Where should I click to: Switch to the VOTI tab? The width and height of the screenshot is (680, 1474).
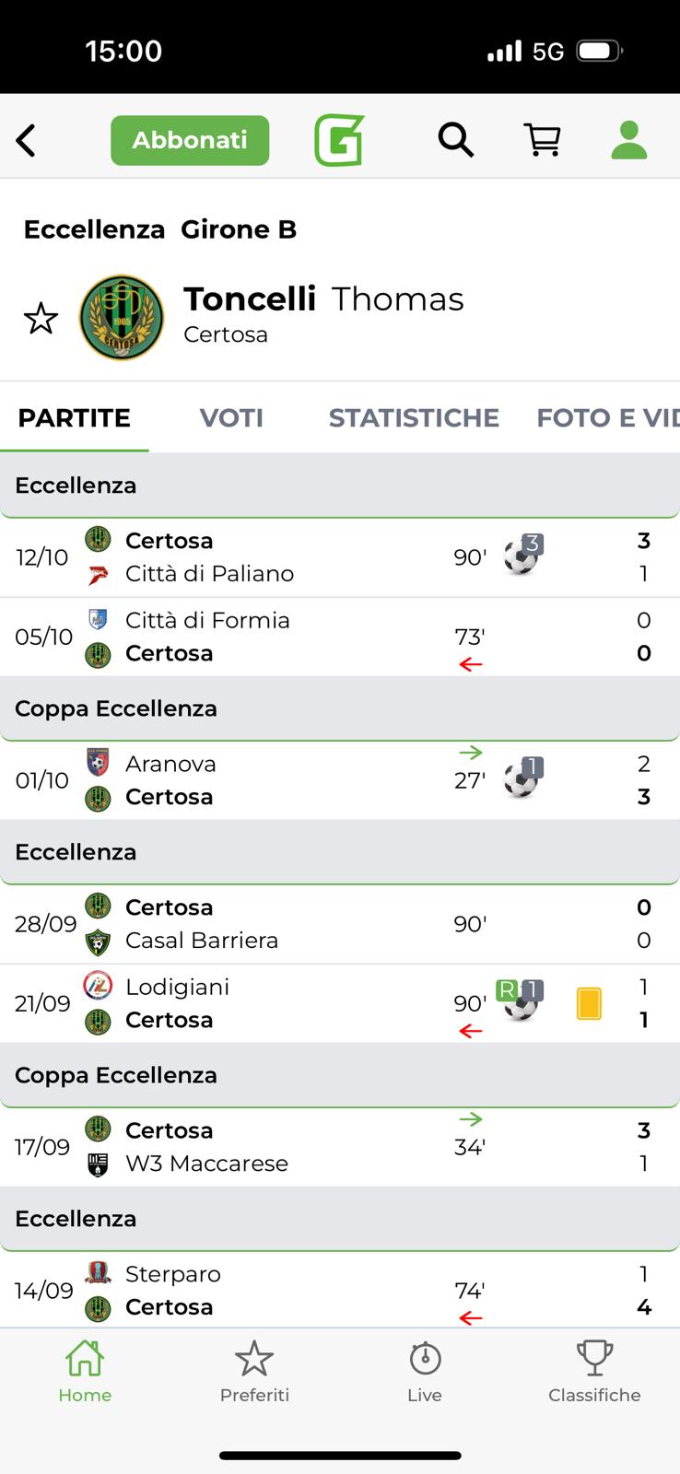[231, 418]
